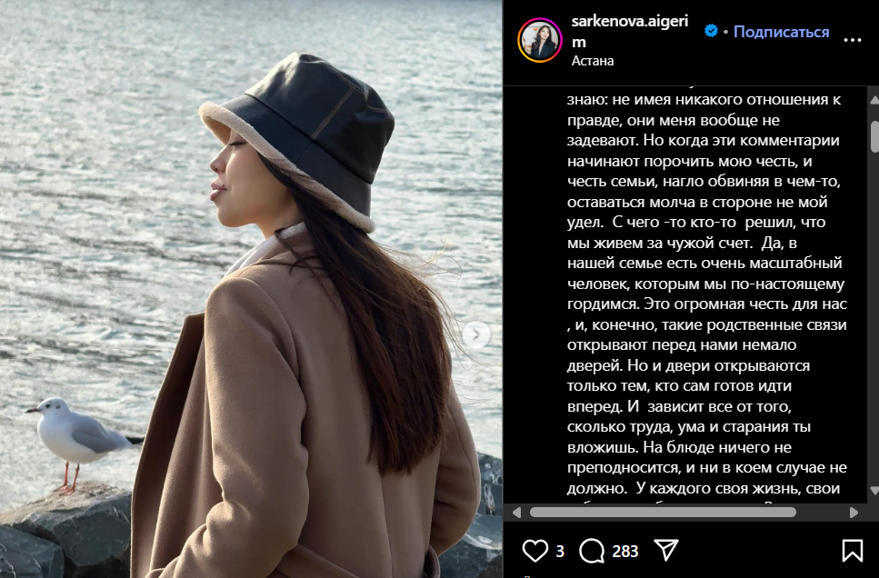The height and width of the screenshot is (578, 879).
Task: Click the comments count 283
Action: click(x=625, y=552)
